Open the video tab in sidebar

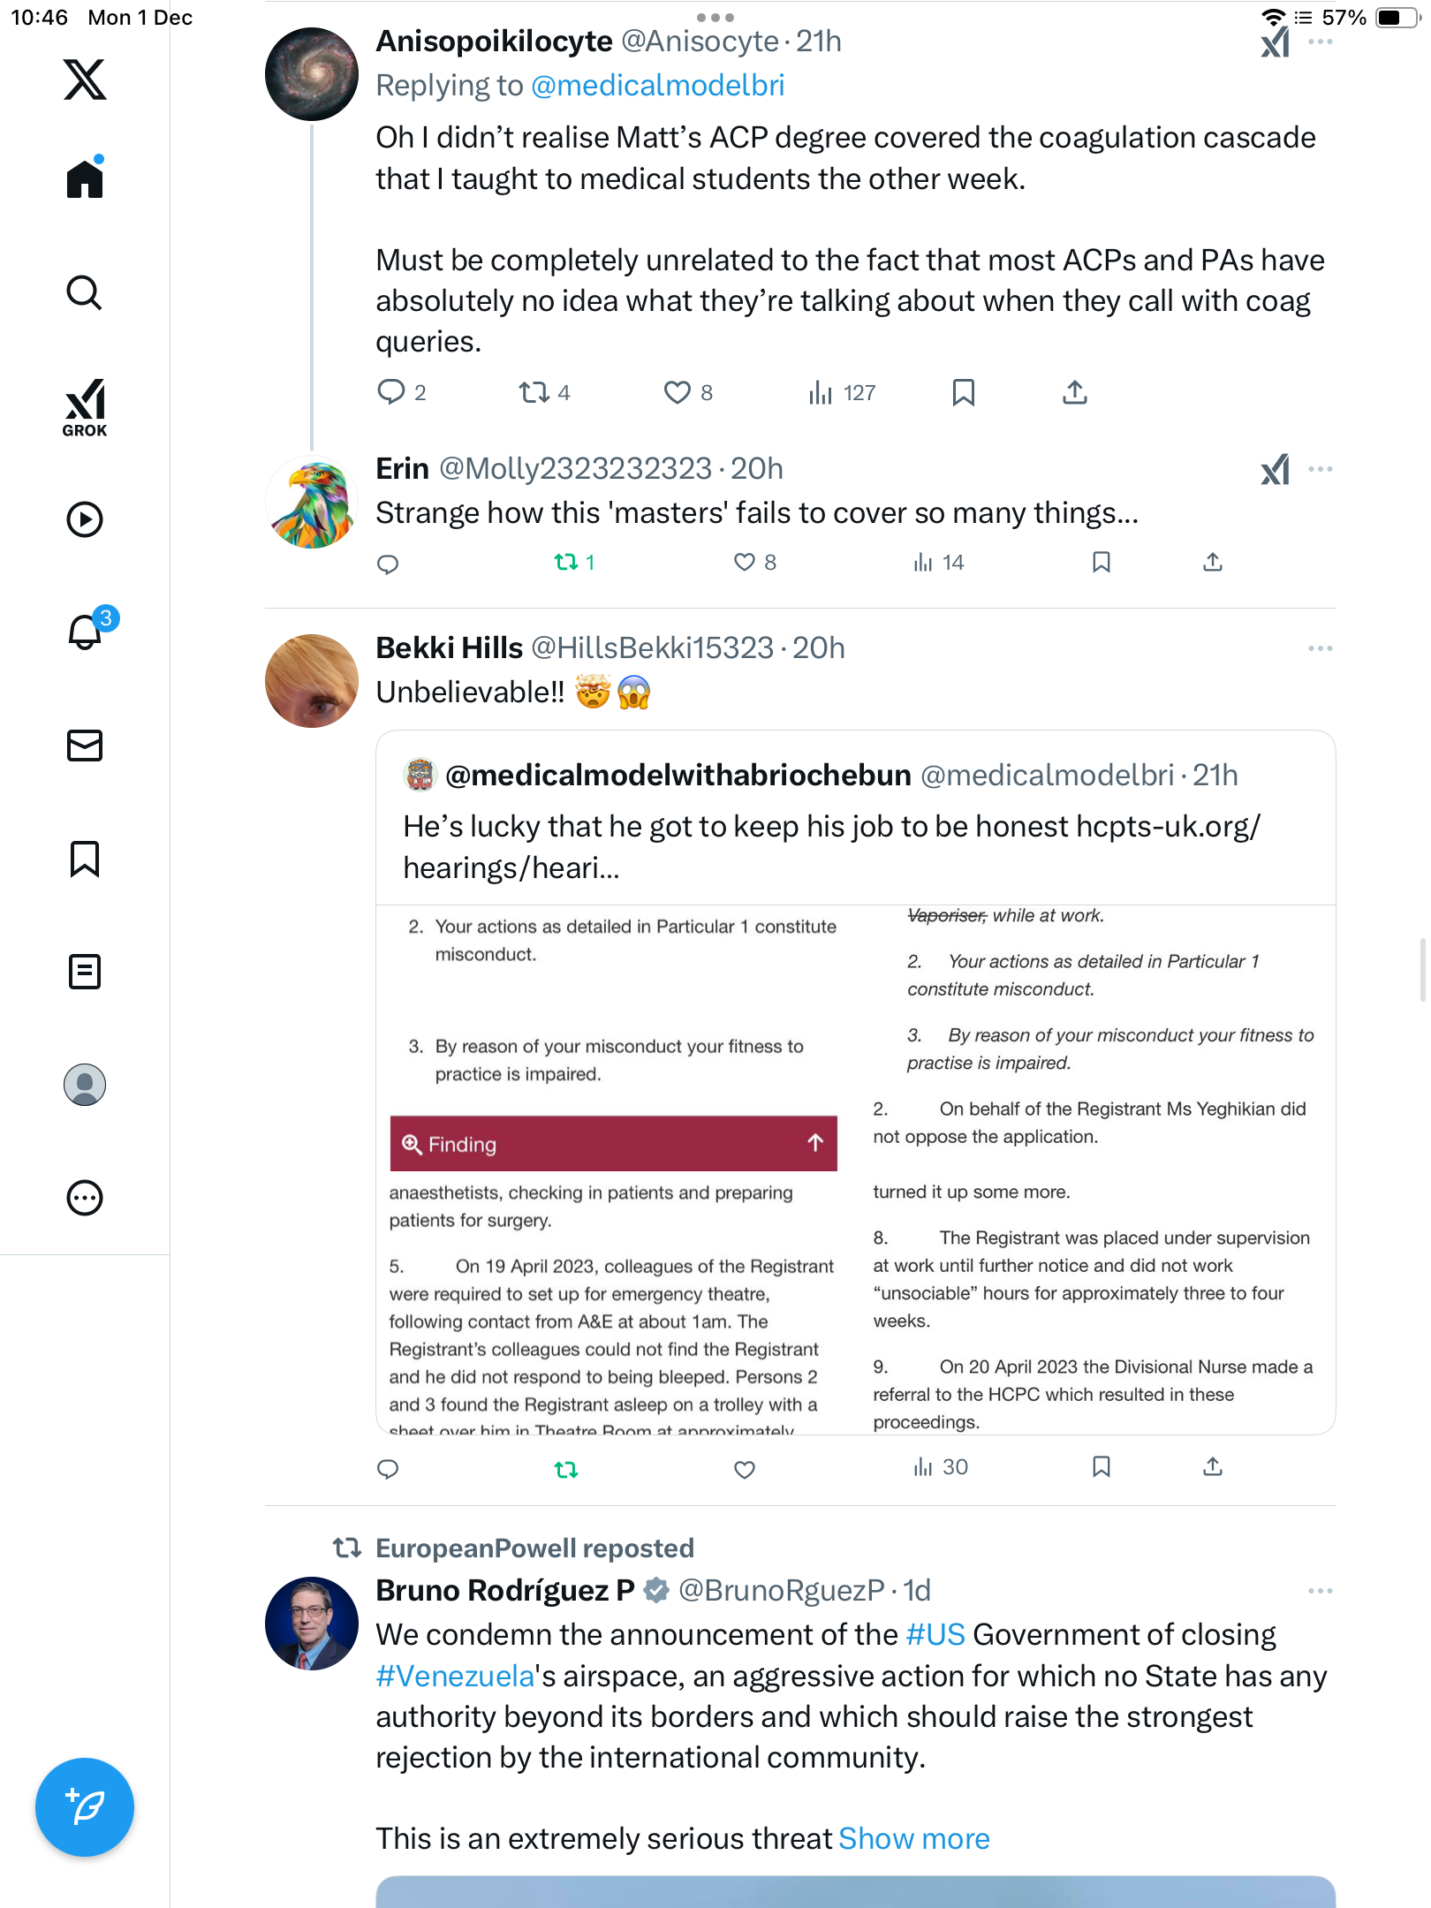[x=85, y=519]
